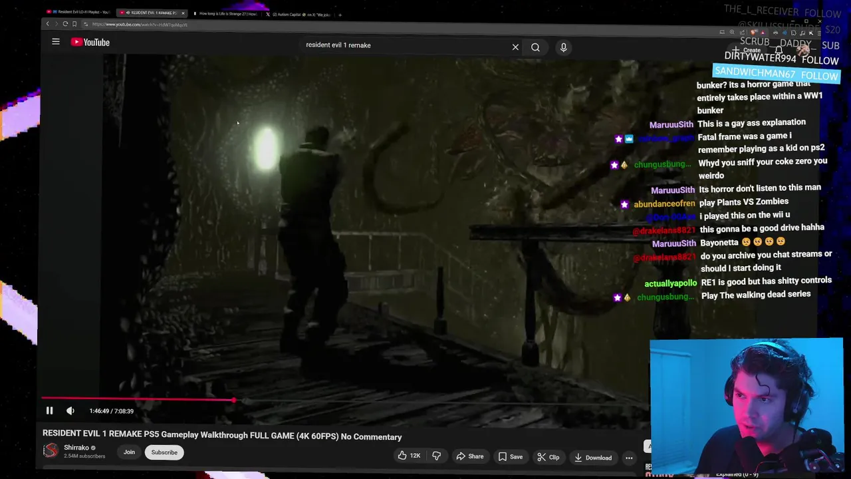Open a new browser tab with plus
The image size is (851, 479).
point(340,15)
